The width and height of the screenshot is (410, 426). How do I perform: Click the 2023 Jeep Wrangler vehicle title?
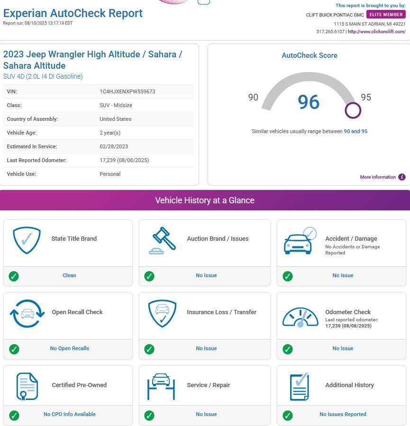92,60
